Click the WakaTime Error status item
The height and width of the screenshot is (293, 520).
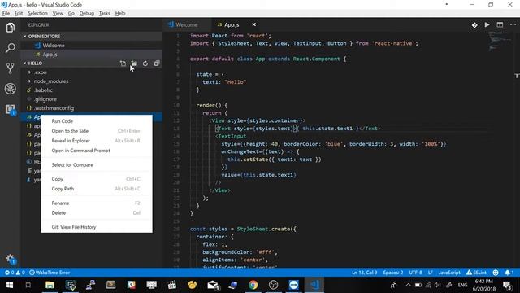[50, 273]
